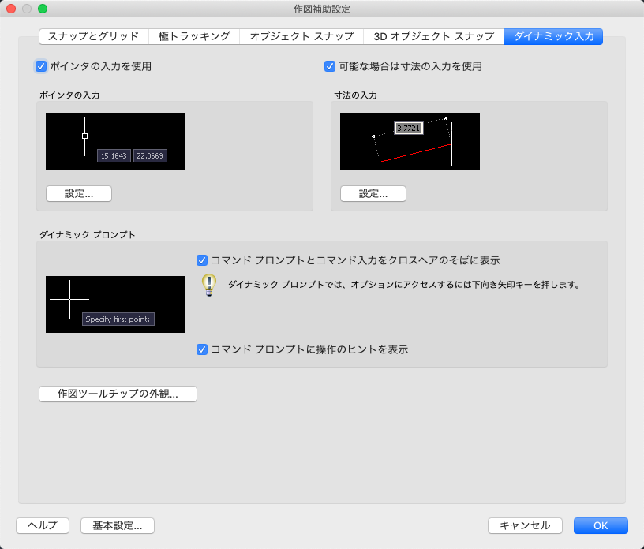The height and width of the screenshot is (549, 644).
Task: Toggle コマンド プロンプトとコマンド入力をクロスヘアのそばに表示 checkbox
Action: 202,260
